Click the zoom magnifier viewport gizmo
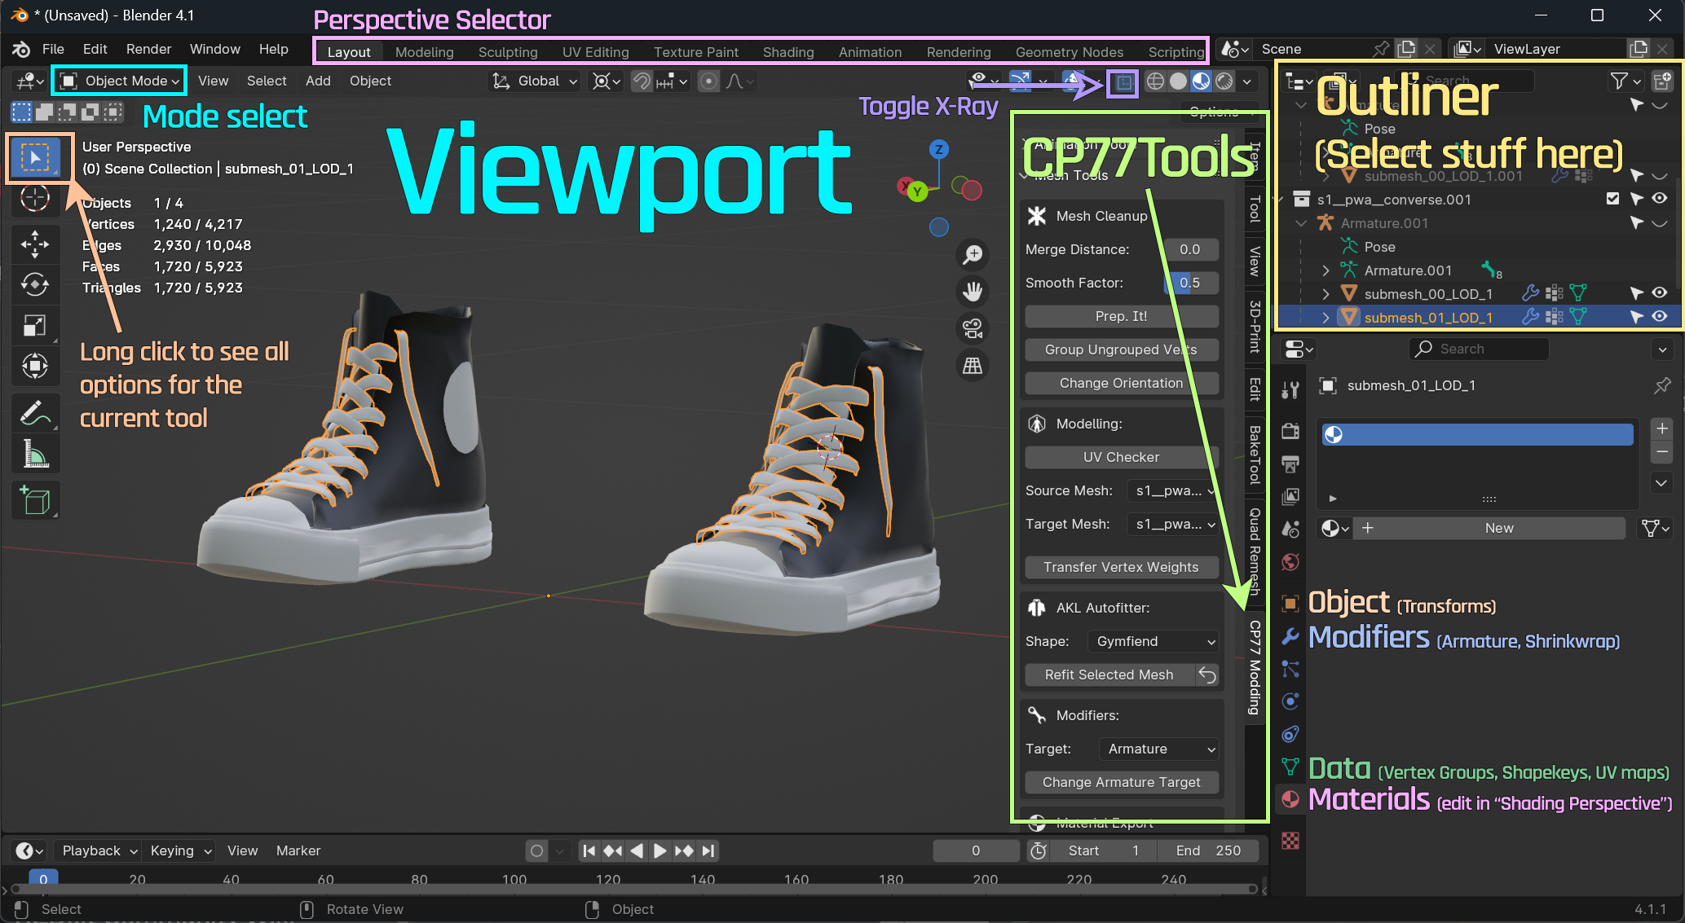The height and width of the screenshot is (923, 1685). coord(973,255)
